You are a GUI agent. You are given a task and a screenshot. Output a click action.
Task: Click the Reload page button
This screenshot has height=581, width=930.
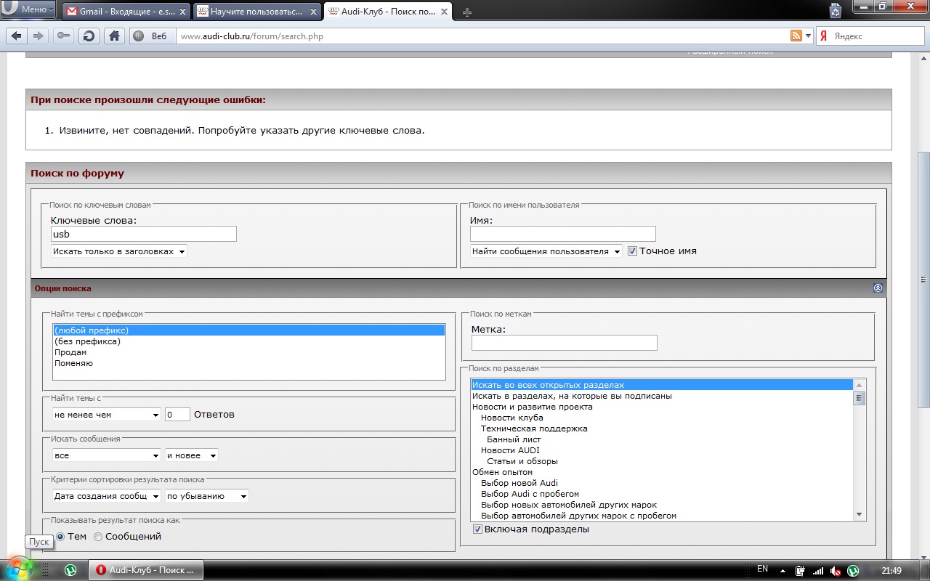[x=89, y=36]
